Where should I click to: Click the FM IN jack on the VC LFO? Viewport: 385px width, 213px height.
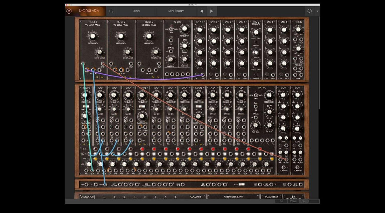tap(171, 40)
